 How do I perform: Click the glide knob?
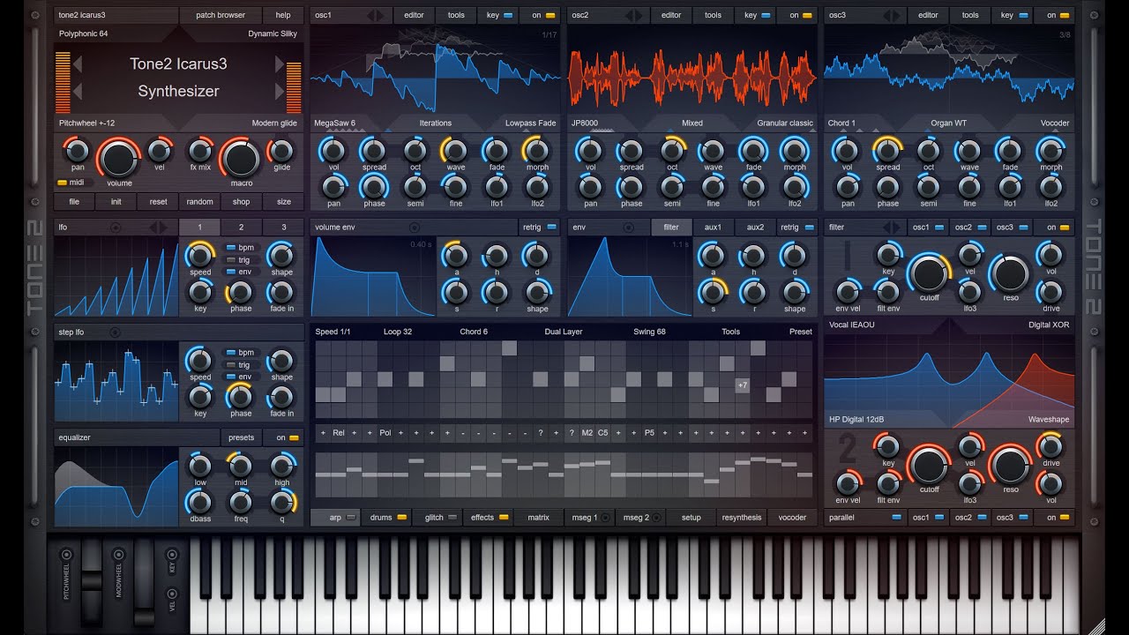[282, 151]
